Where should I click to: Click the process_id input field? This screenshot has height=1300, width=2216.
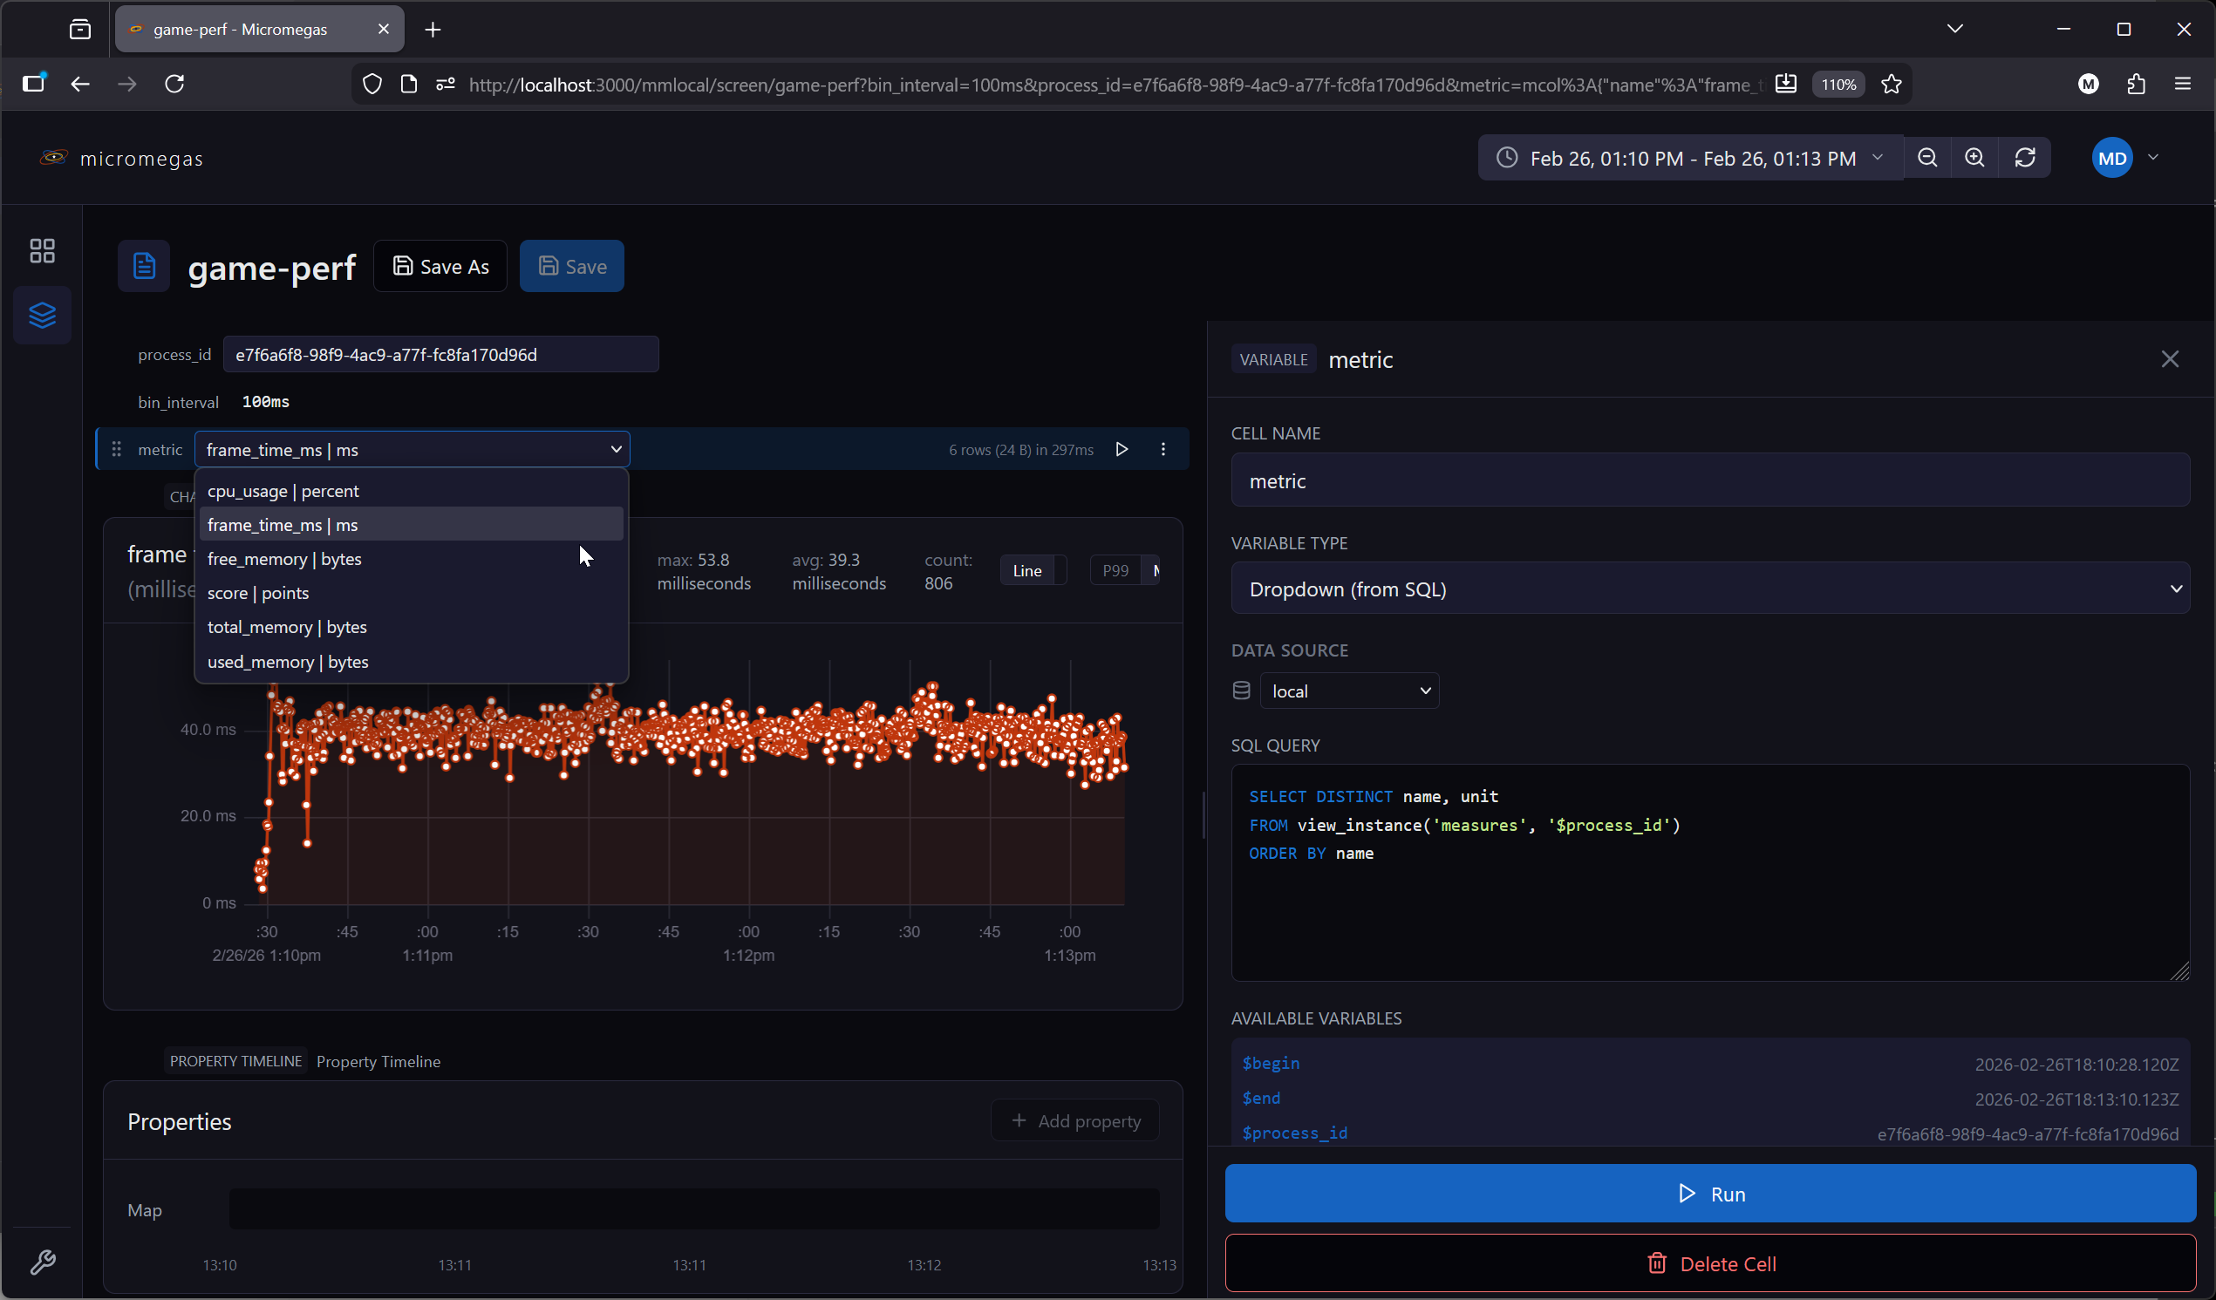click(440, 355)
